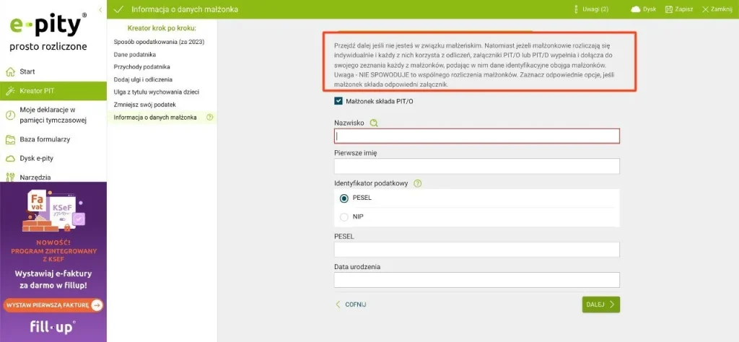739x342 pixels.
Task: Click the Dysk cloud icon in header
Action: pos(636,9)
